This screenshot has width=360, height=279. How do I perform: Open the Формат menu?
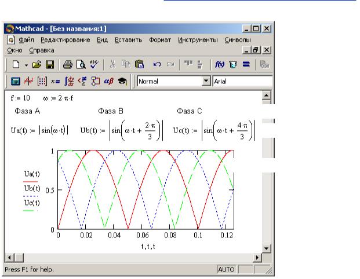pyautogui.click(x=160, y=40)
